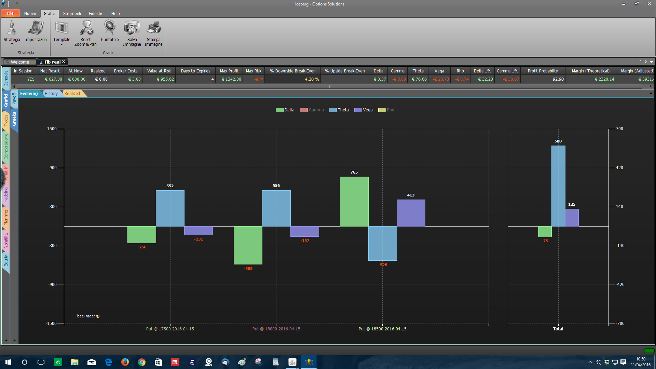The height and width of the screenshot is (369, 656).
Task: Activate the Puntatore pointer tool
Action: 110,28
